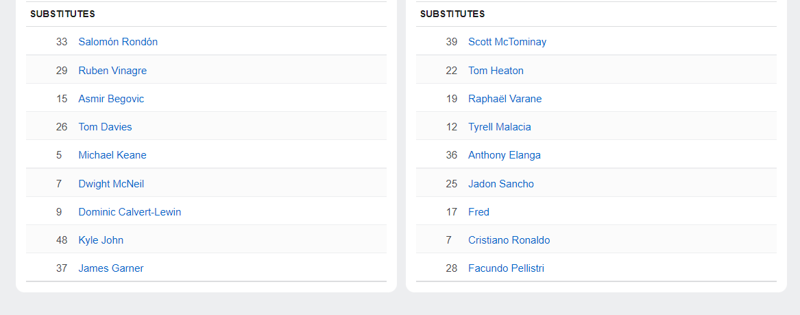View Raphaël Varane's profile
800x315 pixels.
click(505, 99)
